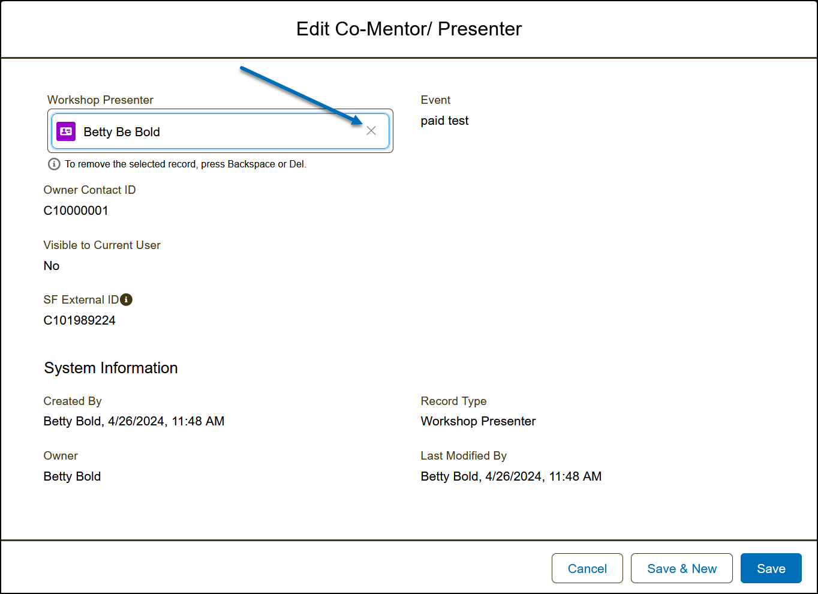Click Save & New

681,568
